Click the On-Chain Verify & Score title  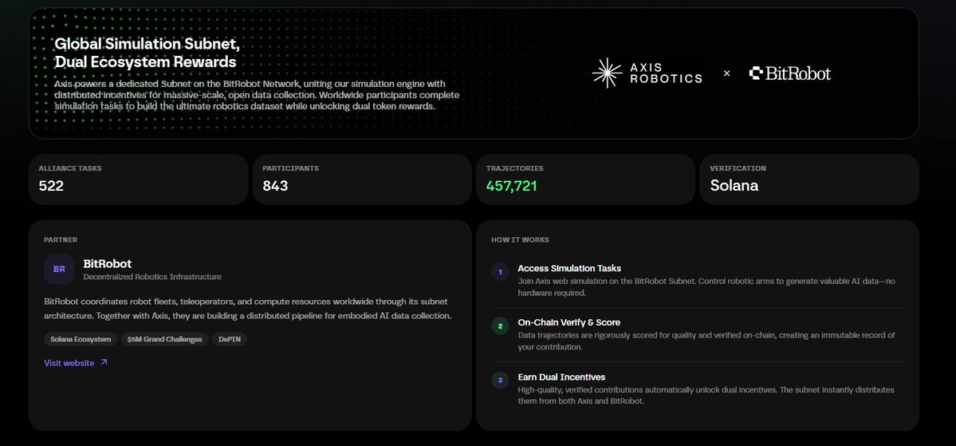(x=568, y=322)
